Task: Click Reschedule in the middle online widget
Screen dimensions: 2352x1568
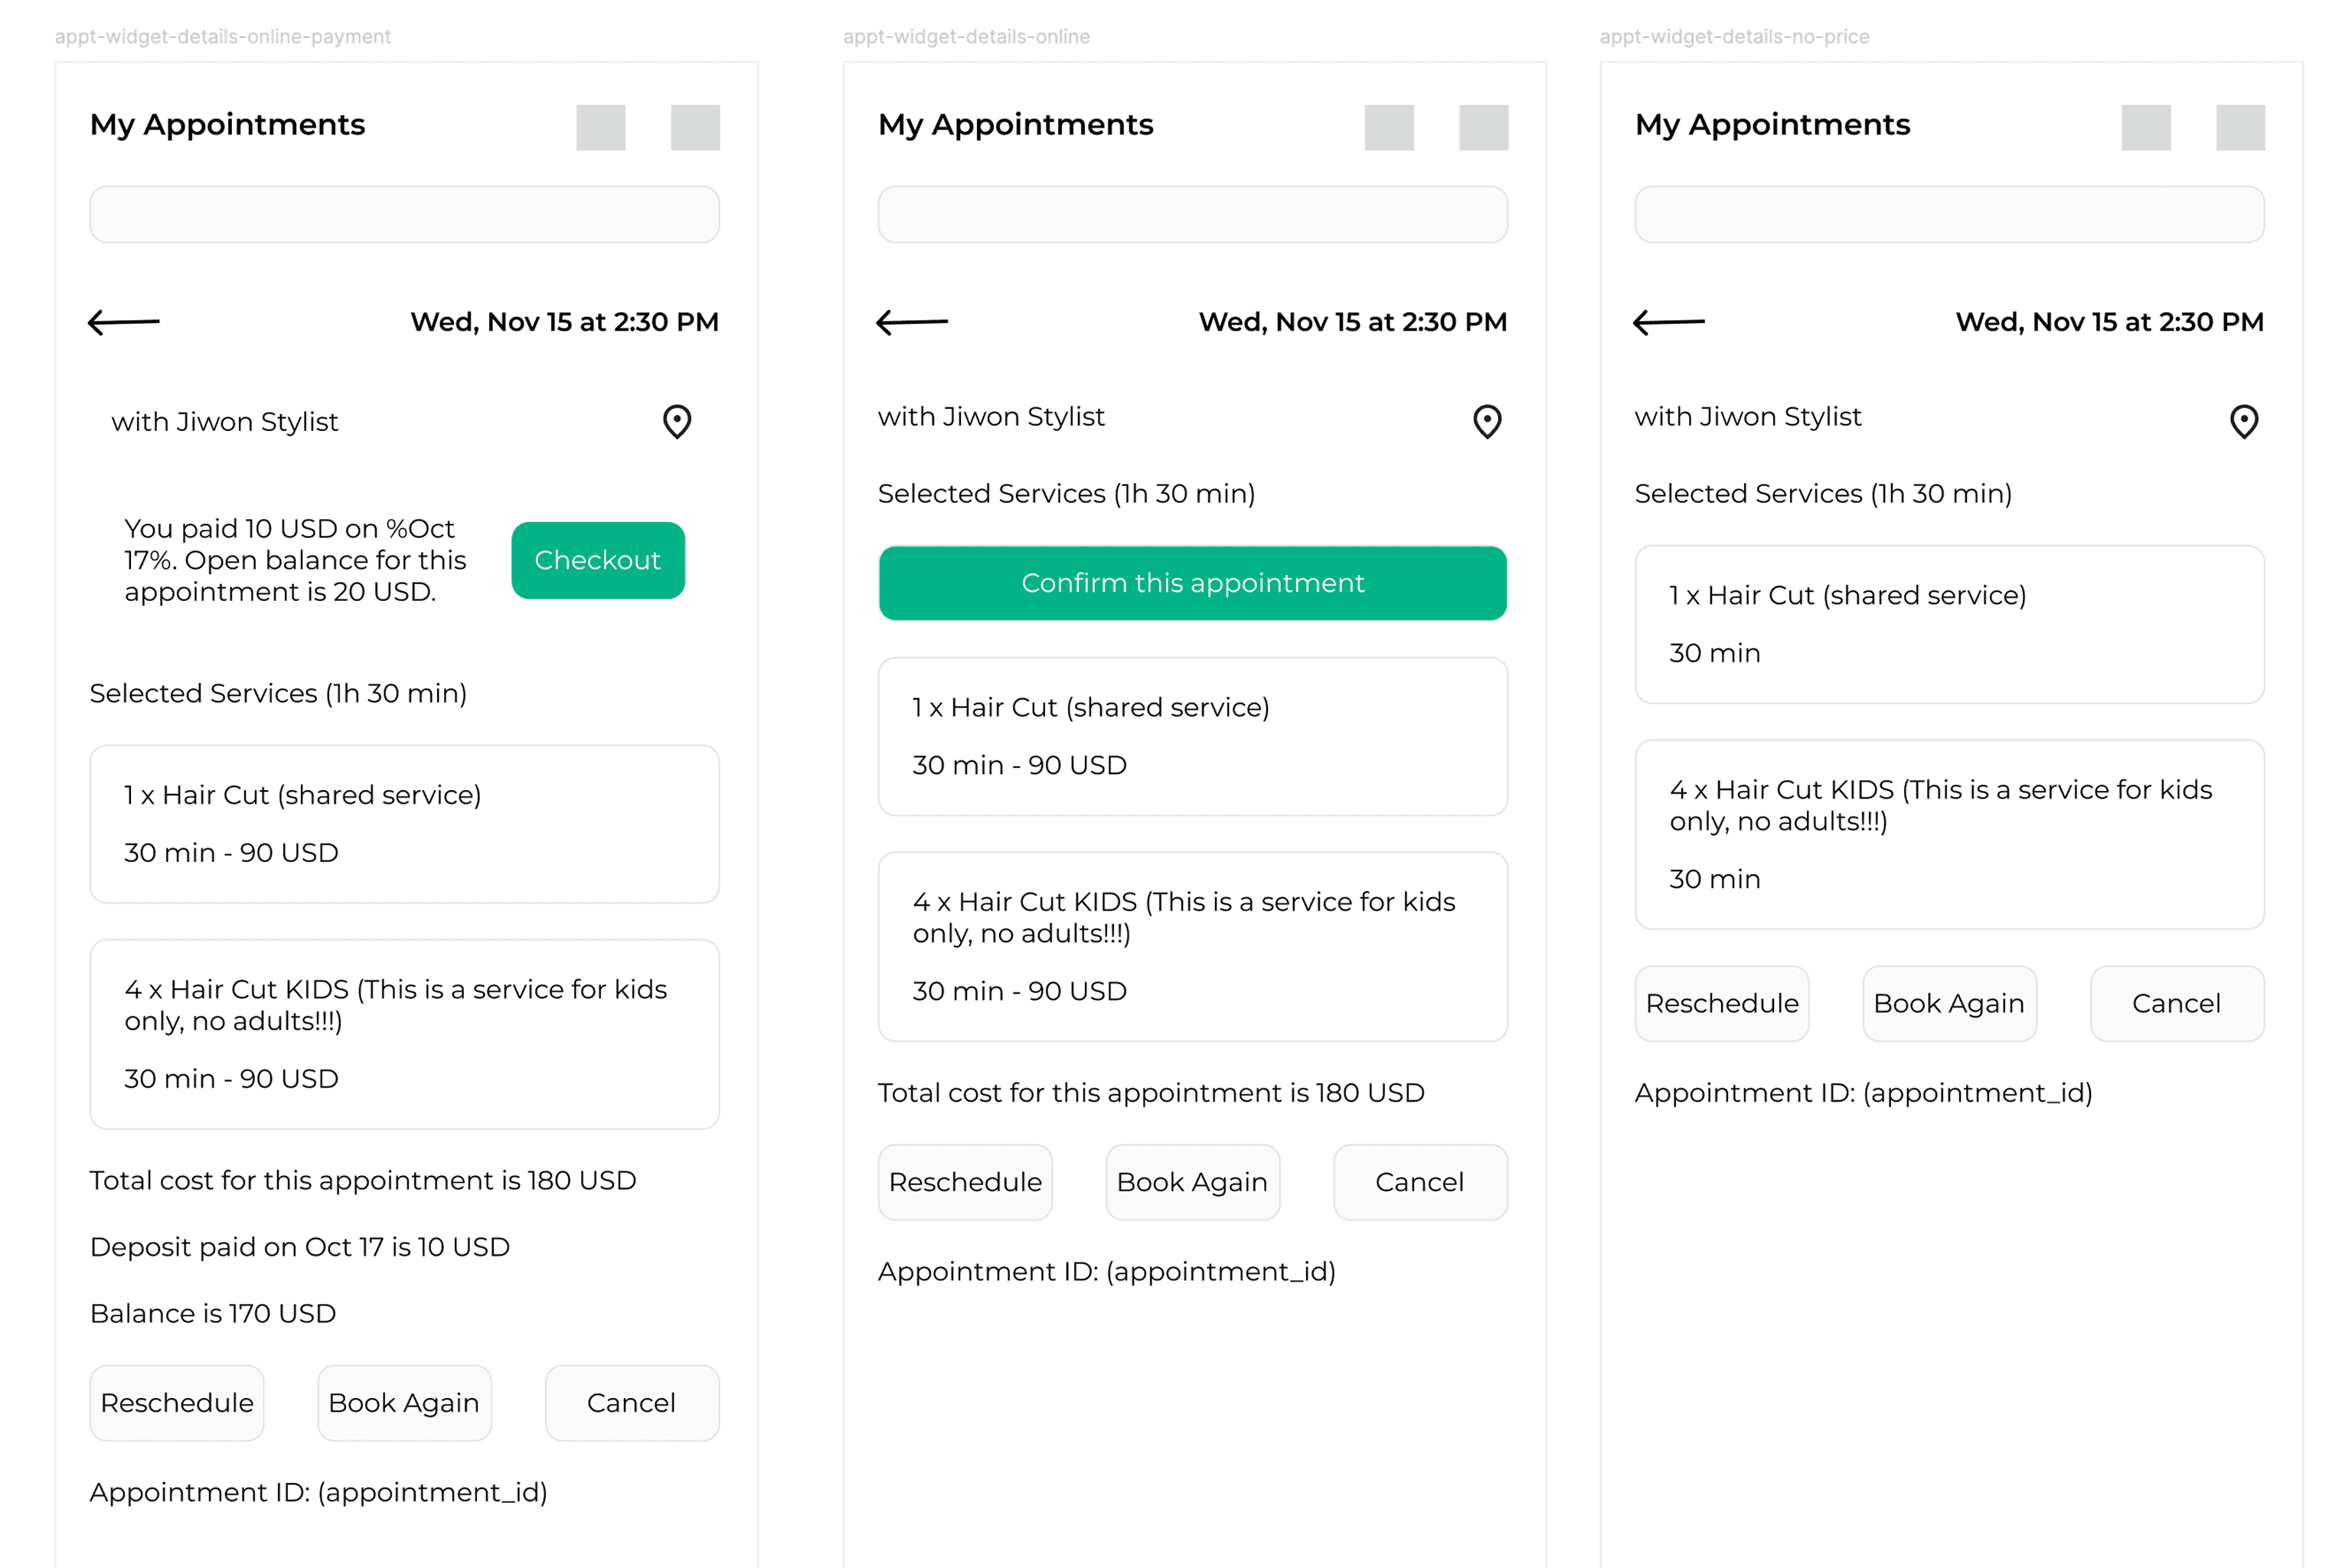Action: coord(965,1182)
